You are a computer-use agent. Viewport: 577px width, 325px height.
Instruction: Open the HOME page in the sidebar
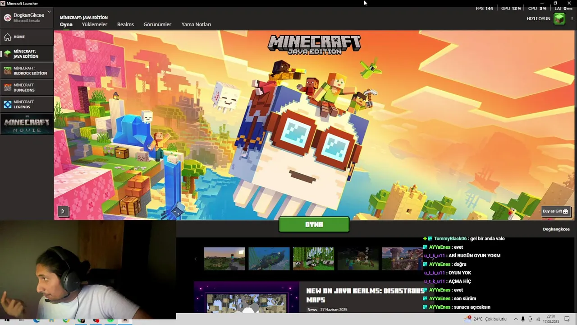tap(27, 37)
